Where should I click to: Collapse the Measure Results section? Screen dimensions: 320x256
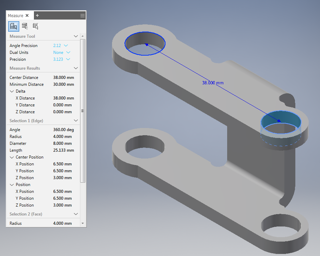(x=76, y=68)
